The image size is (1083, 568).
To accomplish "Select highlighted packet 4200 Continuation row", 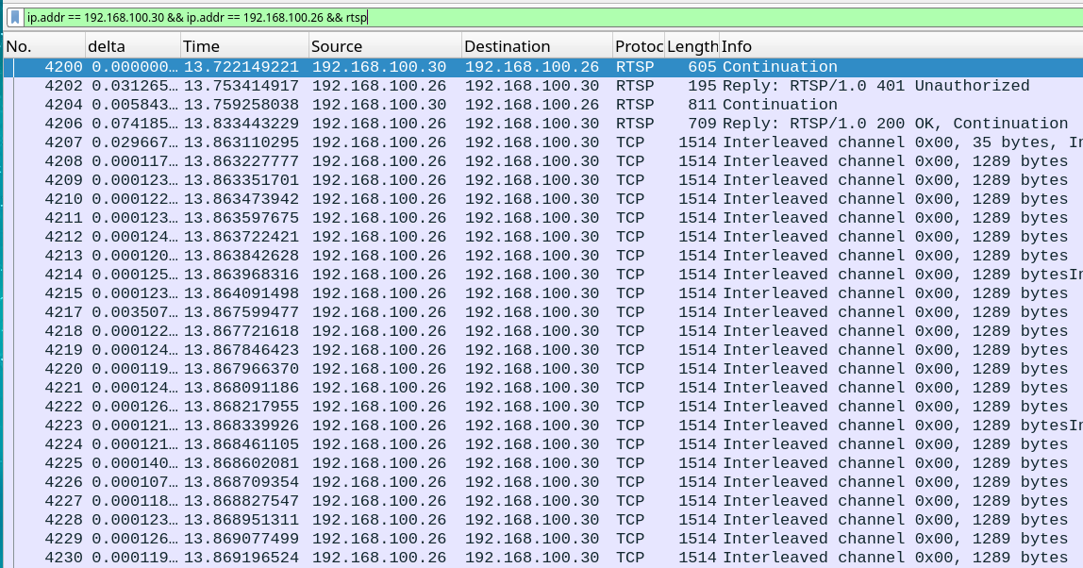I will click(x=541, y=67).
